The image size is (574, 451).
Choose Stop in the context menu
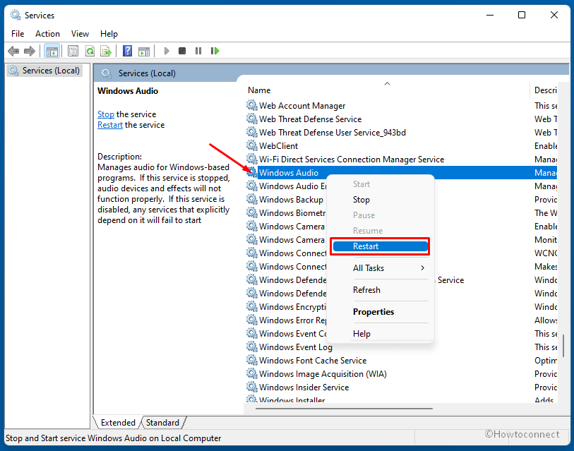380,200
